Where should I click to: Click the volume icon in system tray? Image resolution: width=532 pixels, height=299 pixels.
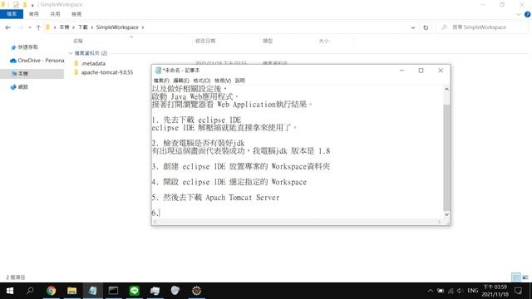(x=460, y=291)
